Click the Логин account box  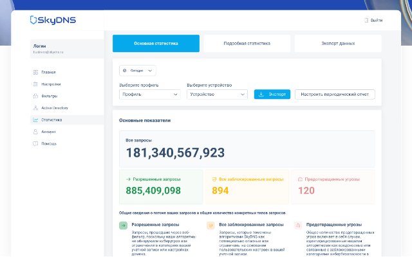67,49
